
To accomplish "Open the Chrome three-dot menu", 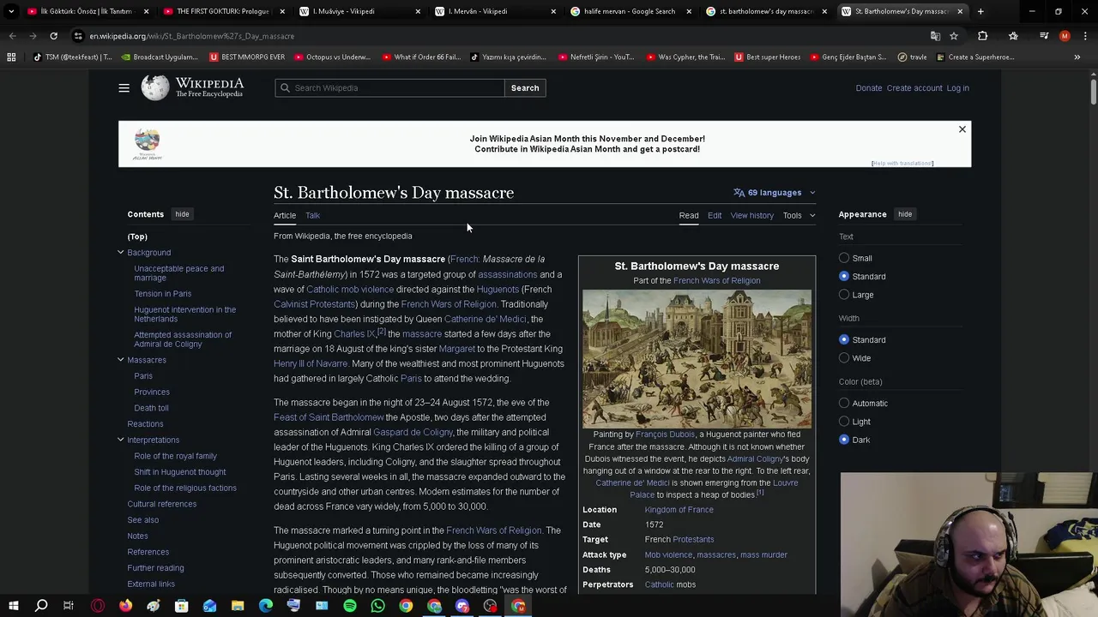I will coord(1084,36).
